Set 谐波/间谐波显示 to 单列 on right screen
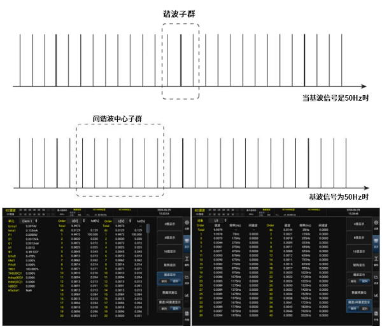This screenshot has height=331, width=382. [353, 309]
